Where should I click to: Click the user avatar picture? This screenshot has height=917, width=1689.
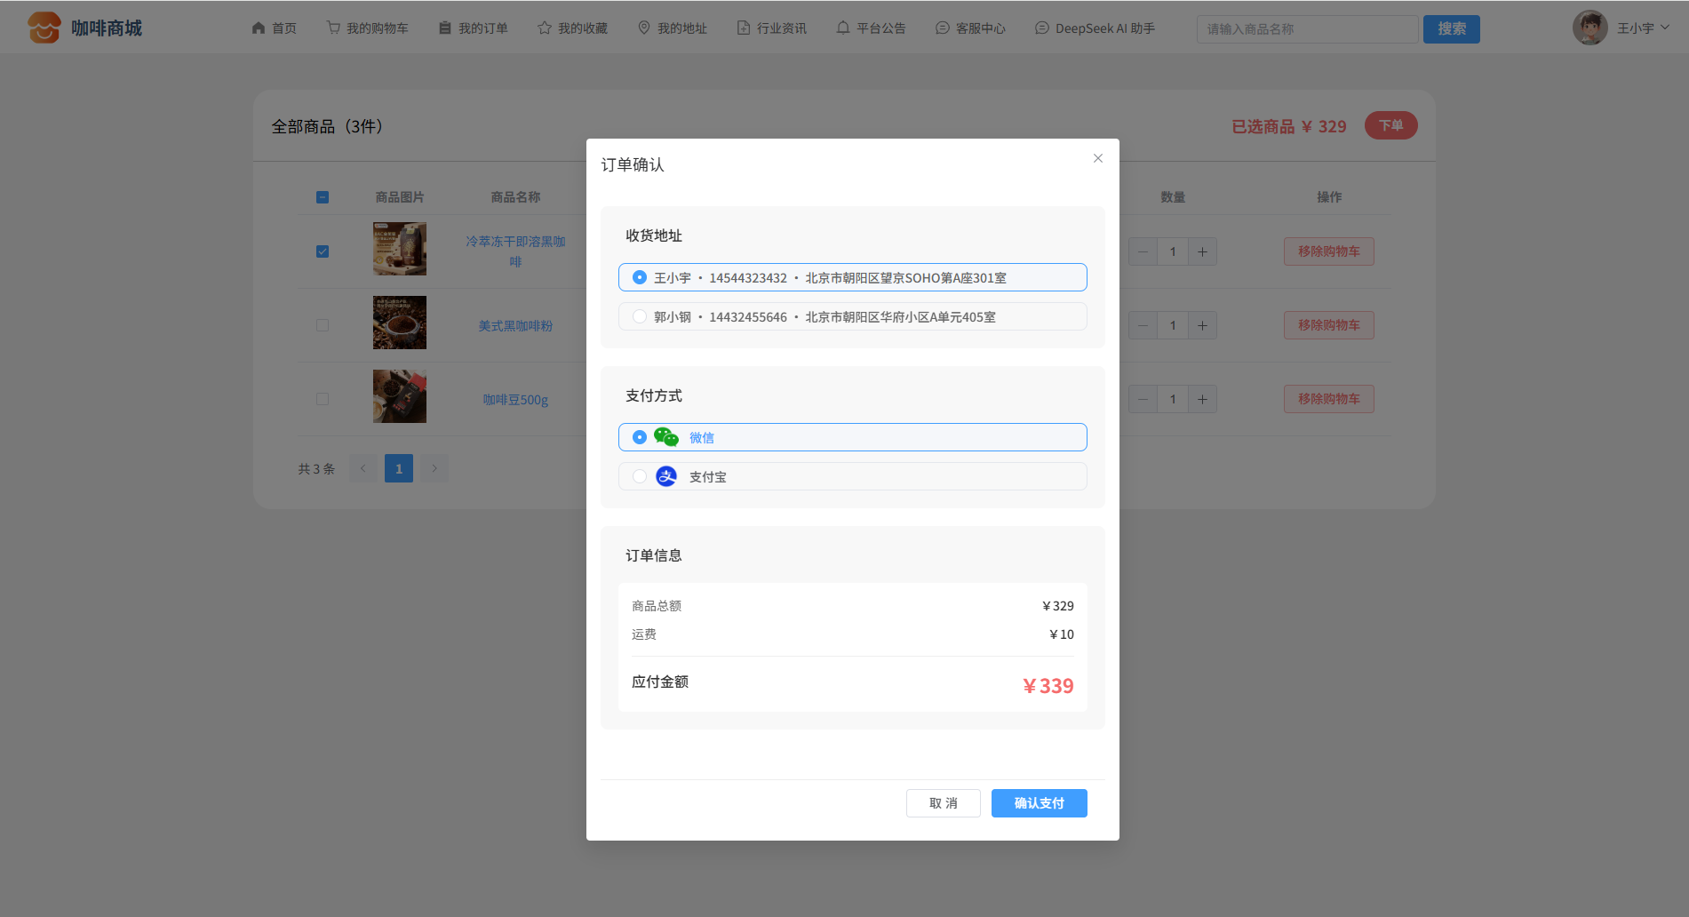1589,28
